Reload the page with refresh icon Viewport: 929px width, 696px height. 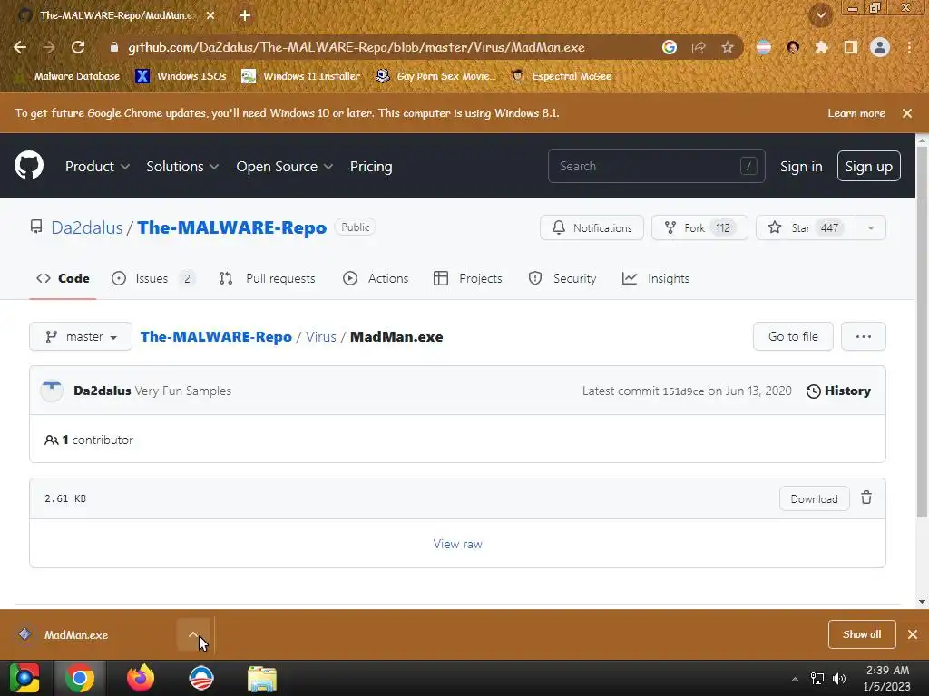click(78, 47)
